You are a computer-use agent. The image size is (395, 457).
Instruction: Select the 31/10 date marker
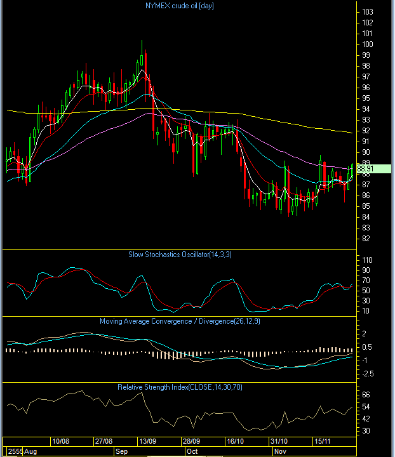tap(279, 441)
